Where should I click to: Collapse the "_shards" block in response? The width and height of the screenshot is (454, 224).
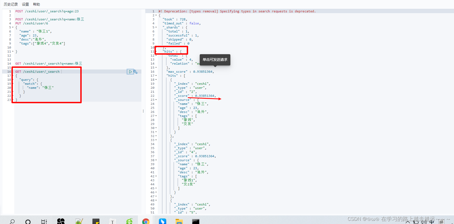156,27
